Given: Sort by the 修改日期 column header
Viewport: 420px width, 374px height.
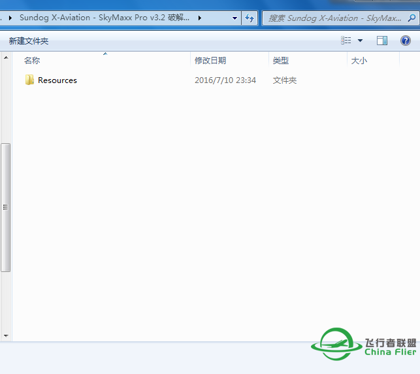Looking at the screenshot, I should pos(229,60).
